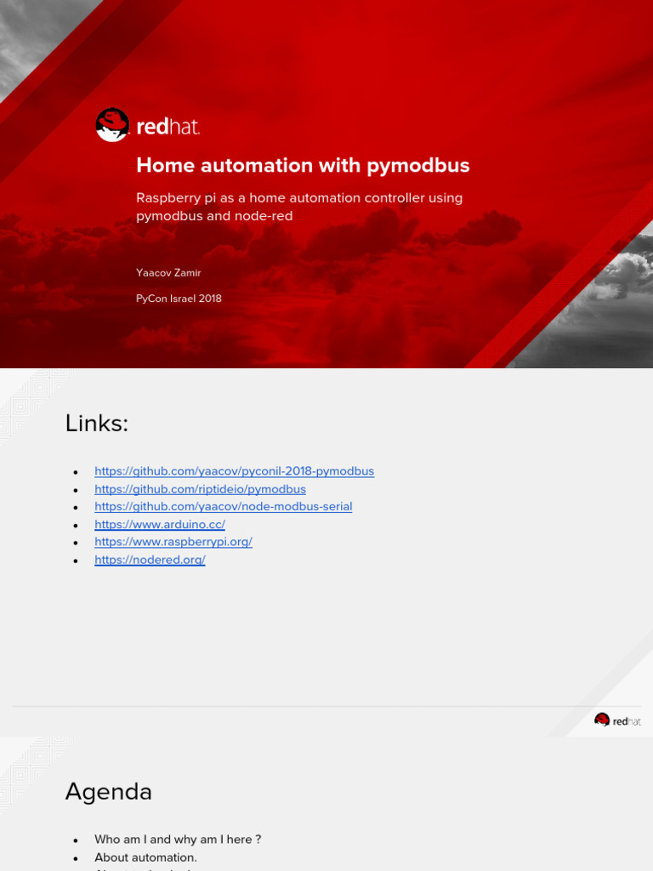
Task: Click the 'About automation.' agenda item
Action: pos(145,857)
